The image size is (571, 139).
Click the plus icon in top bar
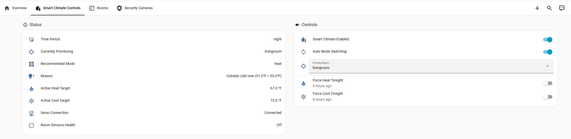[x=537, y=8]
